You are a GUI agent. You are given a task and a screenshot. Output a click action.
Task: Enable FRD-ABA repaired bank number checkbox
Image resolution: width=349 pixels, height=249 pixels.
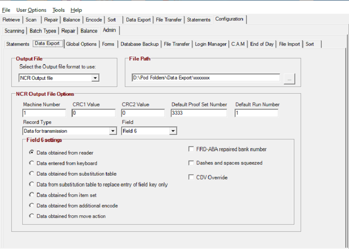[191, 149]
